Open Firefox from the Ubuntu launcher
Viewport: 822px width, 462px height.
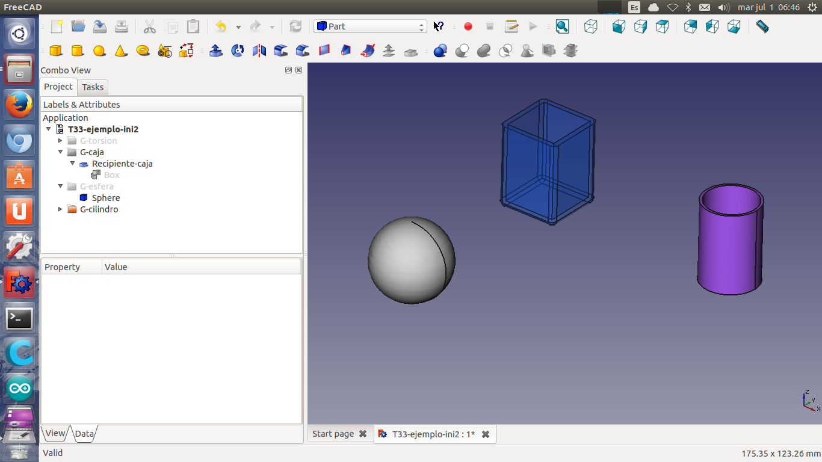coord(19,105)
